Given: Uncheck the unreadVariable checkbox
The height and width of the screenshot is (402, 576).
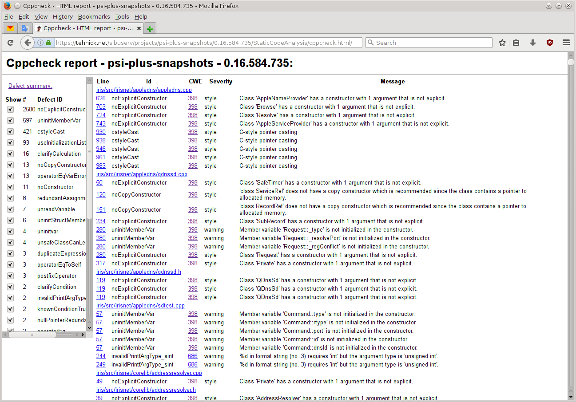Looking at the screenshot, I should (11, 209).
